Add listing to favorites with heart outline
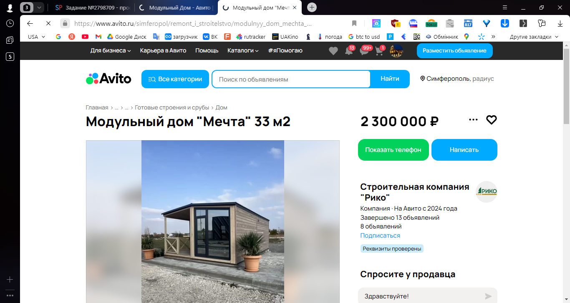This screenshot has height=303, width=570. (492, 120)
